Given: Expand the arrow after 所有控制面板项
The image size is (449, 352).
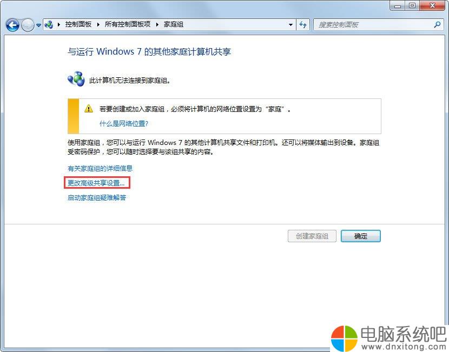Looking at the screenshot, I should coord(157,25).
